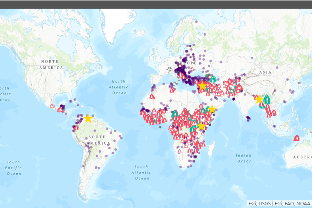Screen dimensions: 312x208
Task: Click the red triangle marker in southern Mexico
Action: (x=52, y=106)
